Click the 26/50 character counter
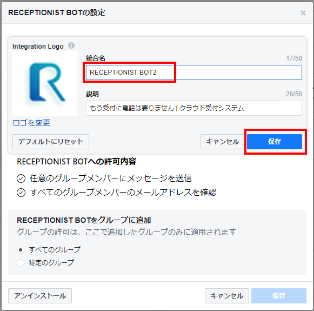 coord(294,94)
